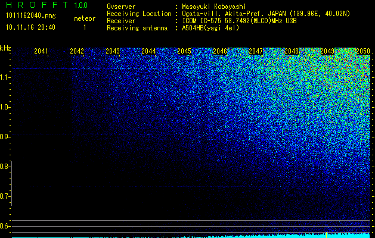
Task: Click the meteor count value 1
Action: click(85, 27)
